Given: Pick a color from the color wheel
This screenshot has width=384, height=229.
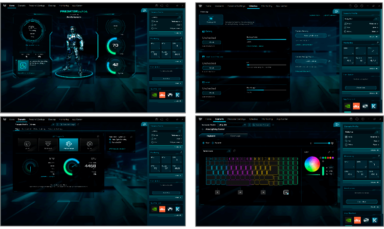Looking at the screenshot, I should coord(312,164).
